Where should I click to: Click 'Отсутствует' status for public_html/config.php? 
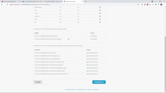tap(94, 36)
